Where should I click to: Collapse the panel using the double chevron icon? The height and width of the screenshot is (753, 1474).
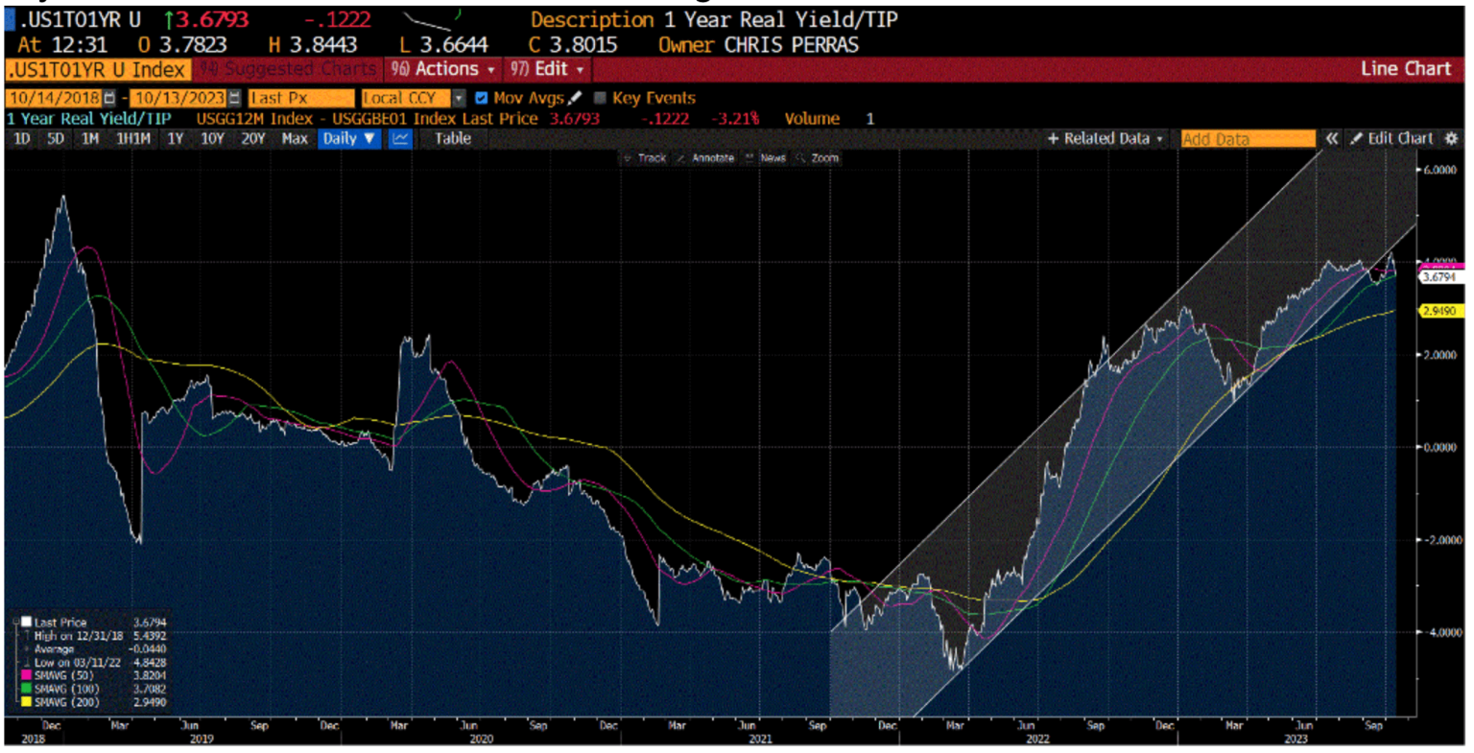pyautogui.click(x=1334, y=137)
